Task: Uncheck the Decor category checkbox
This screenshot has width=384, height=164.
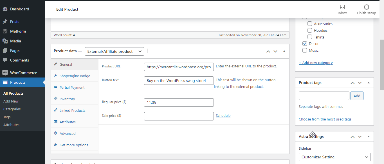Action: tap(305, 44)
